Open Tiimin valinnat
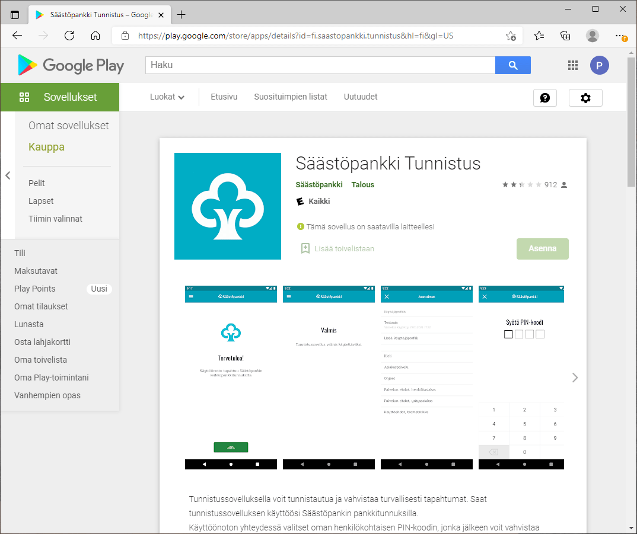Screen dimensions: 637x534 pos(55,219)
